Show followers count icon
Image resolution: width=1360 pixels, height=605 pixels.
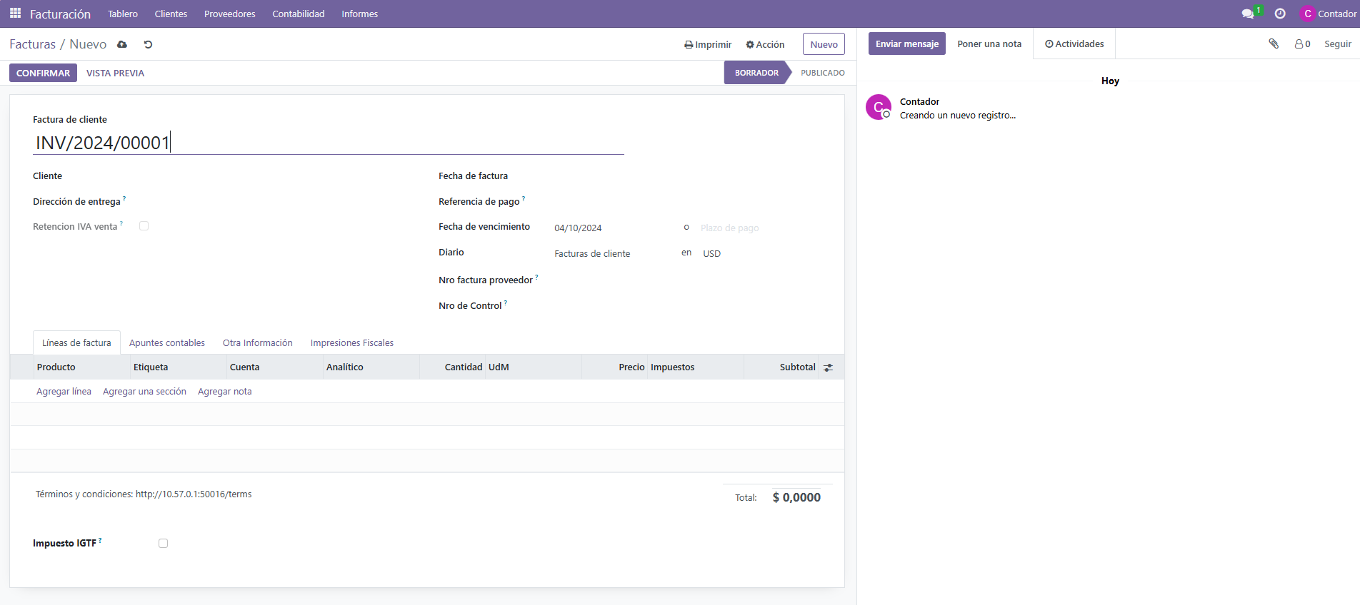tap(1302, 44)
